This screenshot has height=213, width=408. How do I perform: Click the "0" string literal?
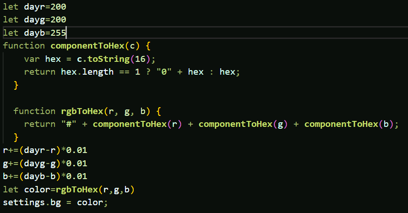point(164,72)
